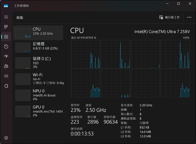
Task: Close the Task Manager window
Action: [190, 4]
